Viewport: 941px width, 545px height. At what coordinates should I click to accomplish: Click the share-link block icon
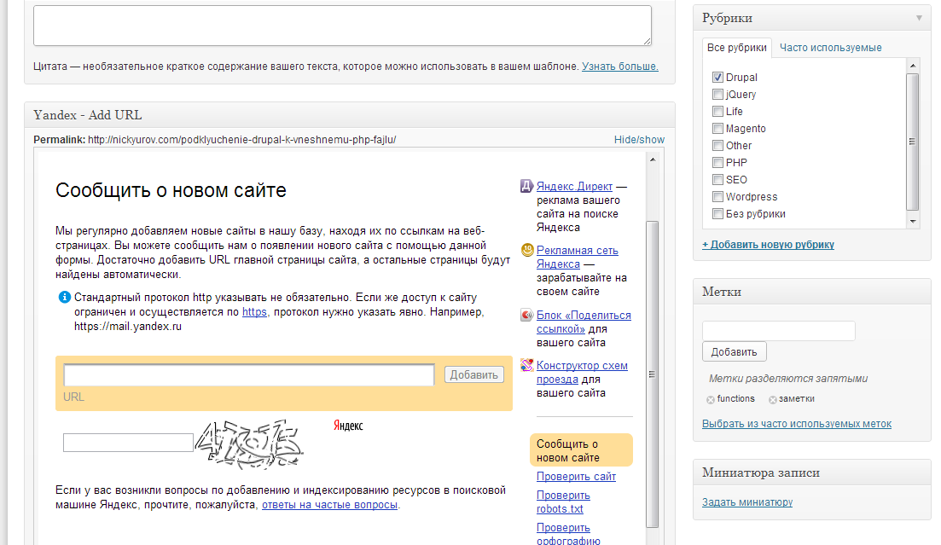[526, 315]
